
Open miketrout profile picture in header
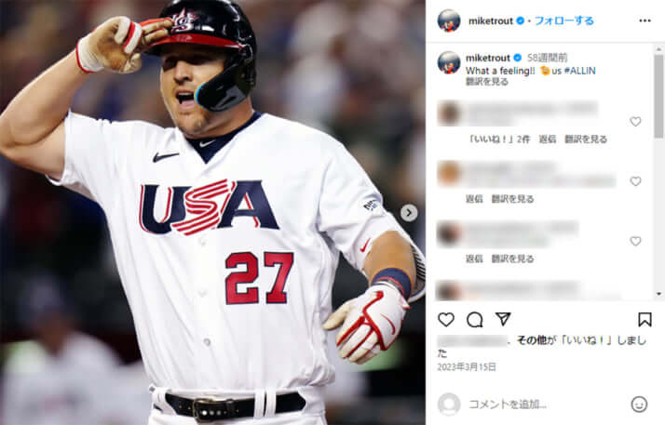click(x=449, y=20)
